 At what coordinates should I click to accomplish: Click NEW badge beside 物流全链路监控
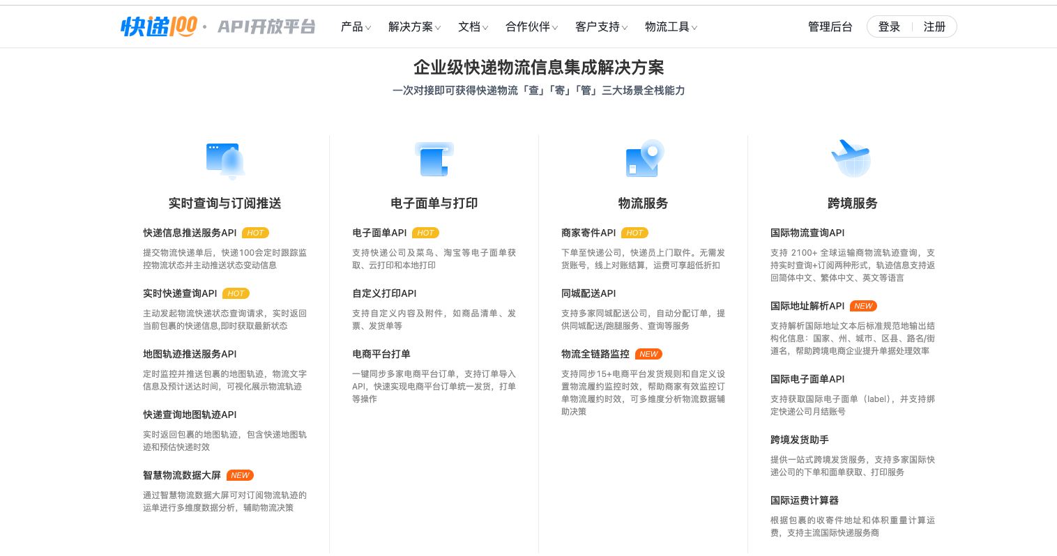click(648, 354)
